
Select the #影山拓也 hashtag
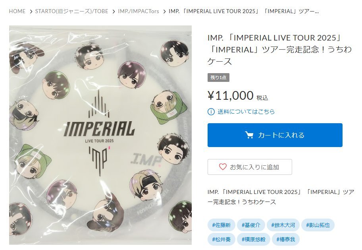tap(318, 225)
